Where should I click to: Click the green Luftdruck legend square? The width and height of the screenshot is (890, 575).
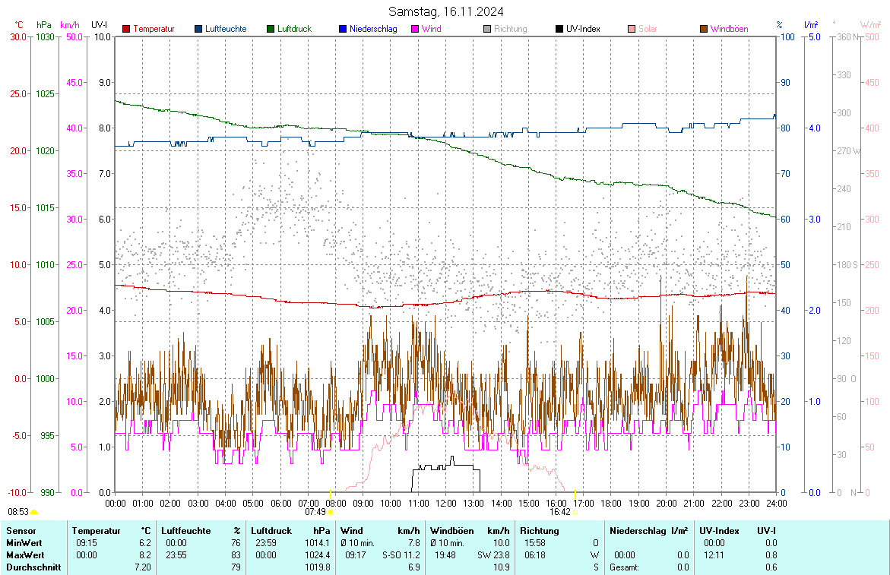[x=270, y=29]
